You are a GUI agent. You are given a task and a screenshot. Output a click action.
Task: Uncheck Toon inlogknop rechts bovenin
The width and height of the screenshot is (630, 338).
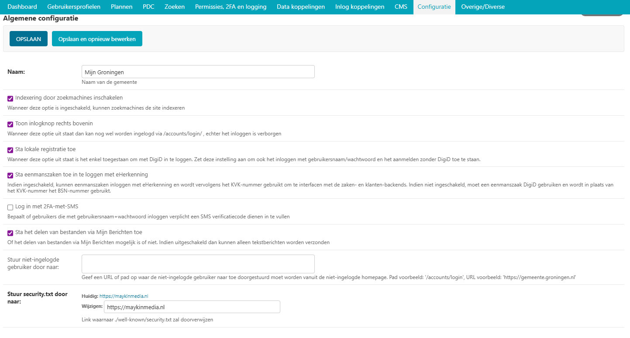click(x=10, y=124)
